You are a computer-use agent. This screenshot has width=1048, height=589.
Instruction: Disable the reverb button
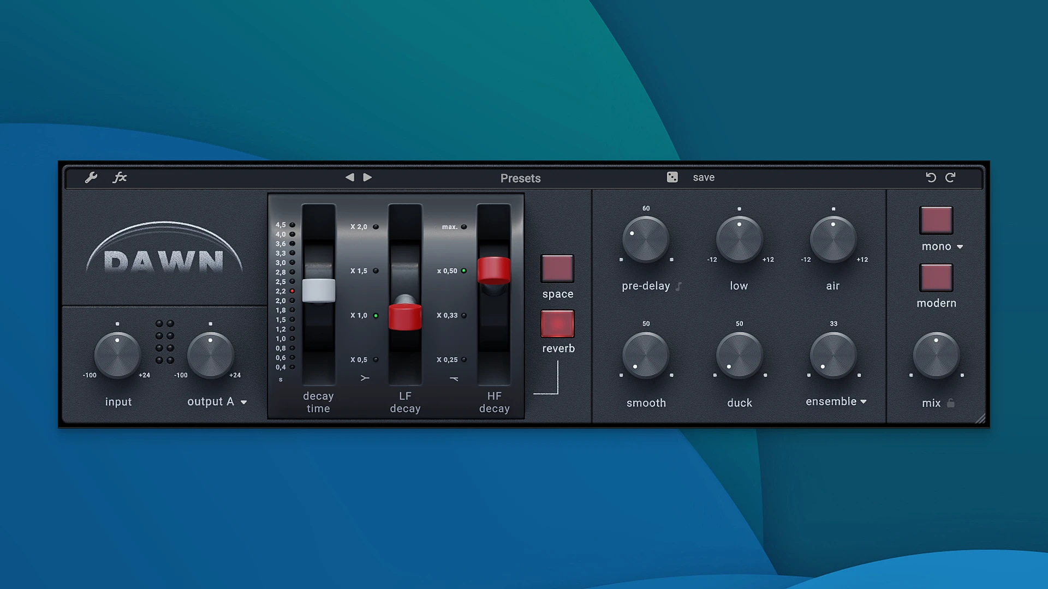point(557,324)
